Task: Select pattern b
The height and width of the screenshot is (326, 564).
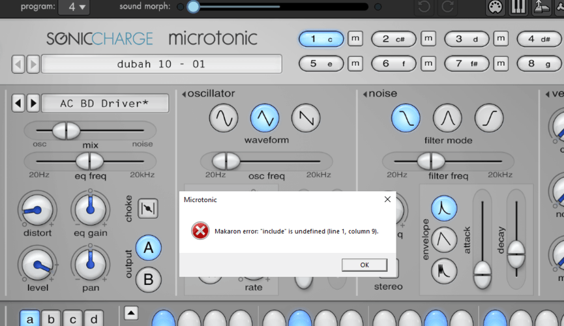Action: point(51,318)
